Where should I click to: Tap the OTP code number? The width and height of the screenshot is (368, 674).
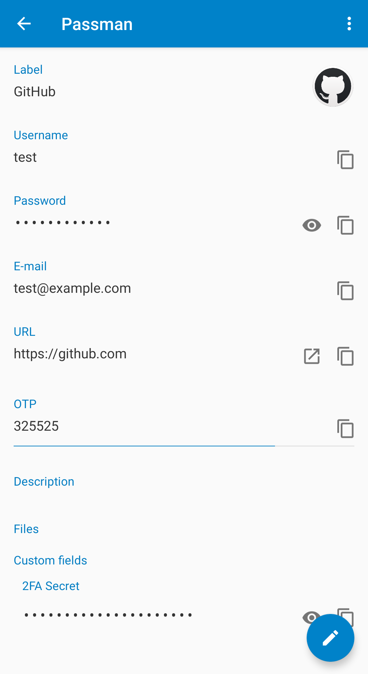coord(36,426)
